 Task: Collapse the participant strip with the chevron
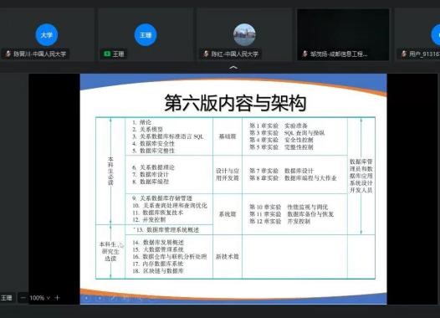click(233, 67)
